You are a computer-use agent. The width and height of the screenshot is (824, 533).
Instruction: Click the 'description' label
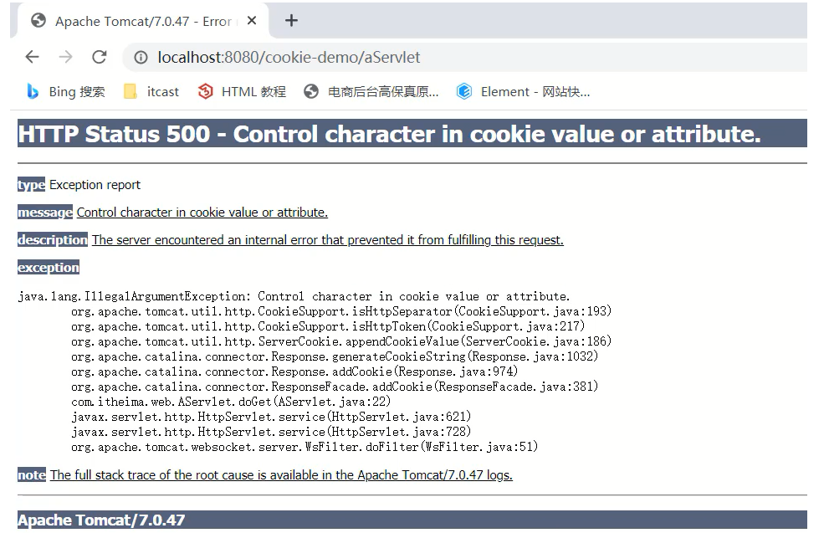pyautogui.click(x=53, y=239)
